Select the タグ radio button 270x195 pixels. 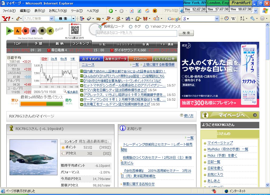(x=131, y=27)
